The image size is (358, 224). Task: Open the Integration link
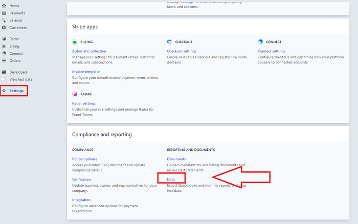81,200
